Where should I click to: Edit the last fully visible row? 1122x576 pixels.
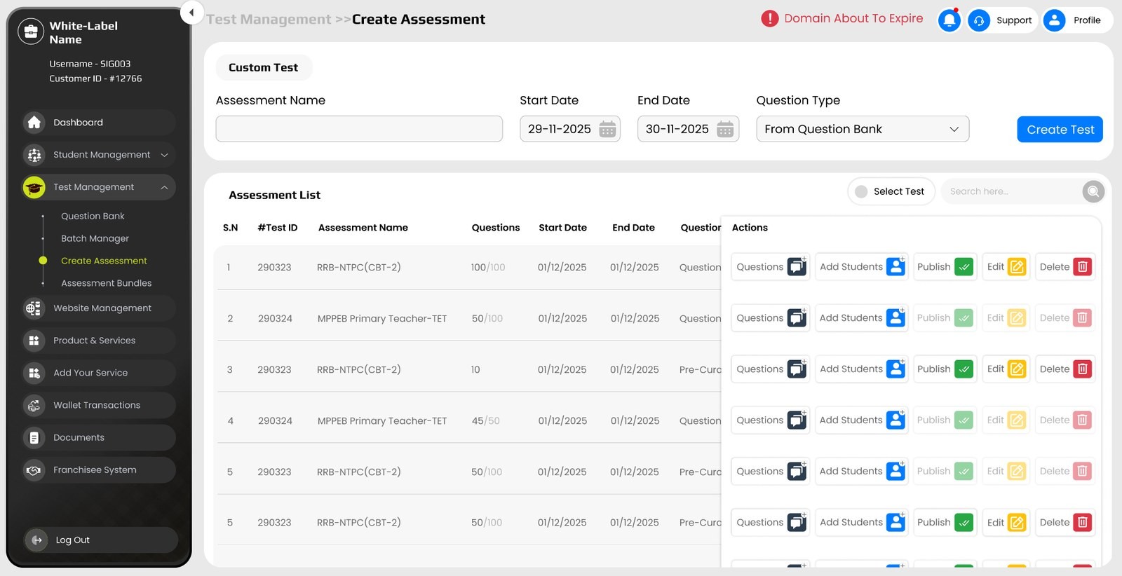coord(1006,523)
